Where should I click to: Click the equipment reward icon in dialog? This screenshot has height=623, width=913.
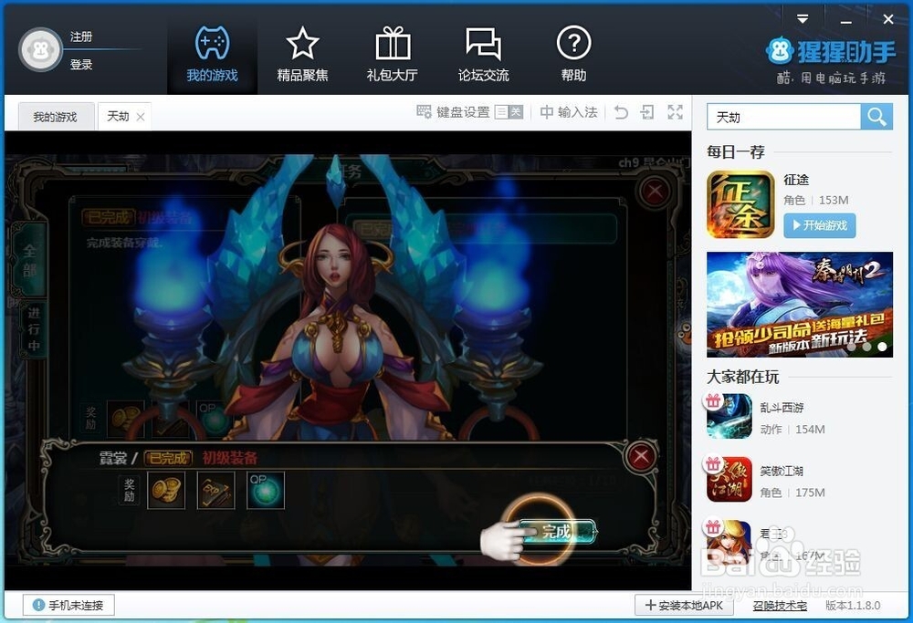pos(216,491)
